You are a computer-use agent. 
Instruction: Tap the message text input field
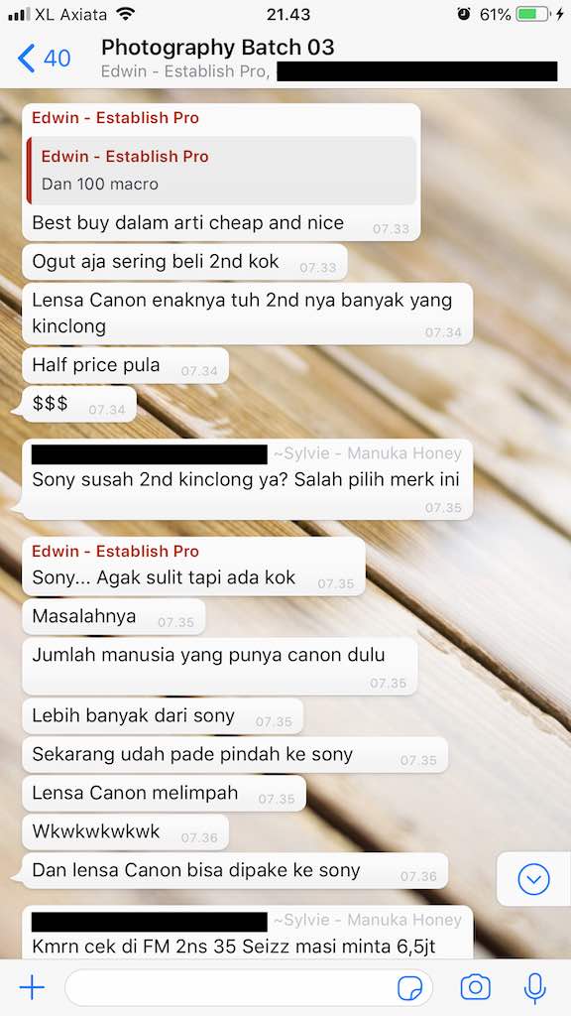[249, 988]
